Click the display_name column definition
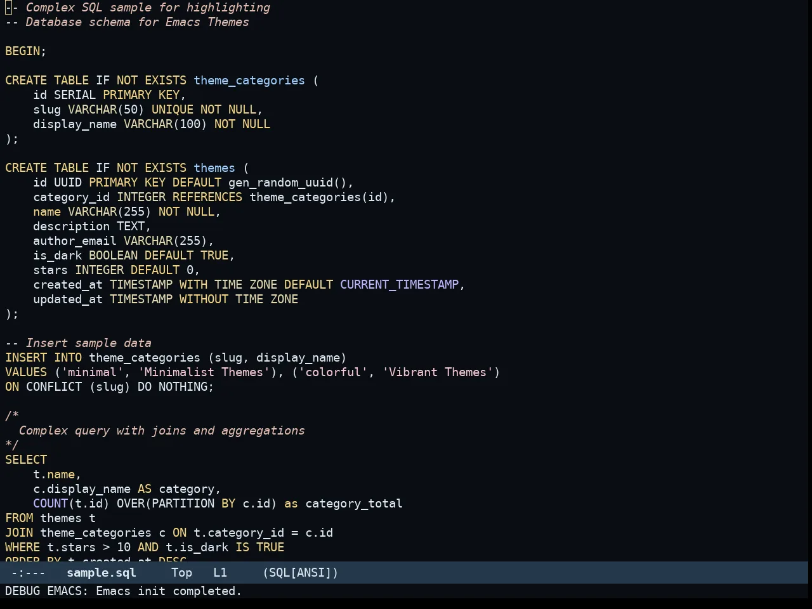812x609 pixels. click(x=152, y=124)
